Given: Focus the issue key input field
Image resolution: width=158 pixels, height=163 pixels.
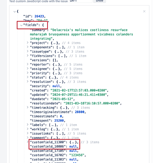Looking at the screenshot, I should coord(81,1).
